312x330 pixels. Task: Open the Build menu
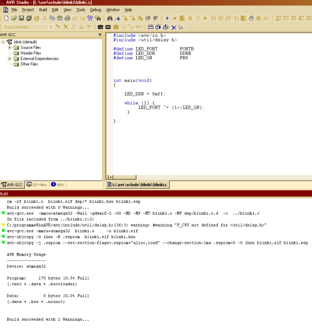pyautogui.click(x=43, y=10)
